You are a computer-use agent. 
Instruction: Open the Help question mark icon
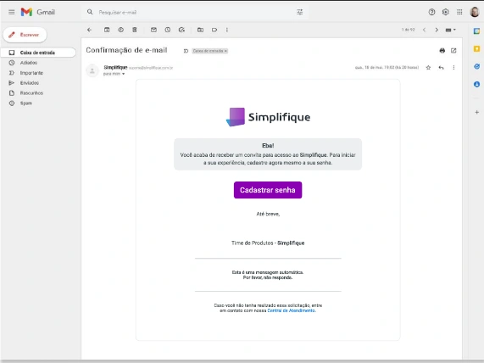(x=431, y=12)
